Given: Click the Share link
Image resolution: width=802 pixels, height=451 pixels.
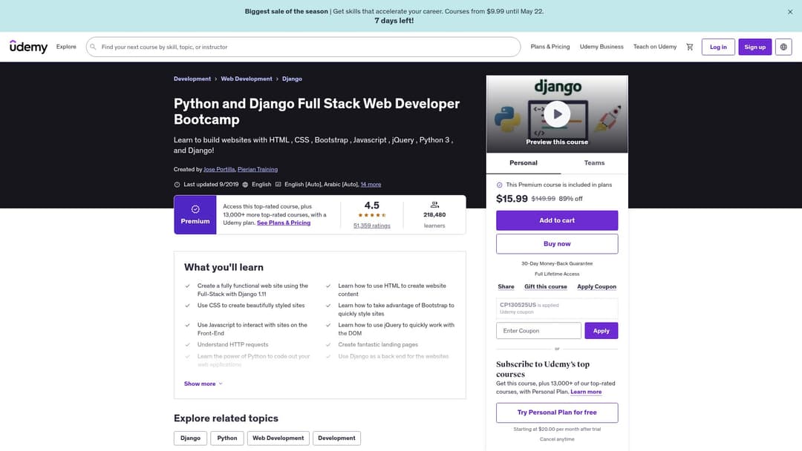Looking at the screenshot, I should (x=506, y=286).
